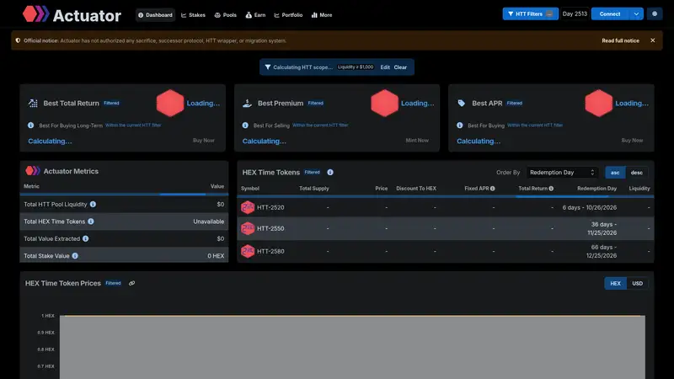Click the HTT-2520 token icon
Screen dimensions: 674x379
248,207
